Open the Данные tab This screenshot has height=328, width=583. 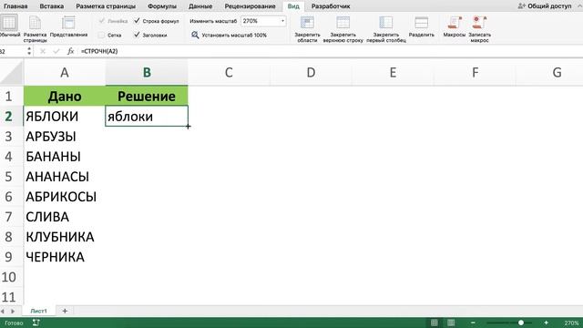200,6
